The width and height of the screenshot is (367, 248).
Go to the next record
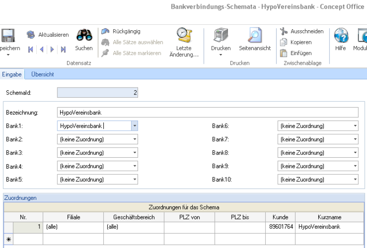[x=52, y=50]
